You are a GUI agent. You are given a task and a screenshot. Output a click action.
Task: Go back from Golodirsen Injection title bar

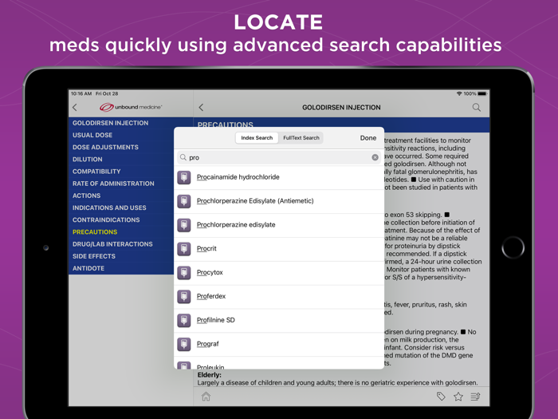(x=201, y=107)
